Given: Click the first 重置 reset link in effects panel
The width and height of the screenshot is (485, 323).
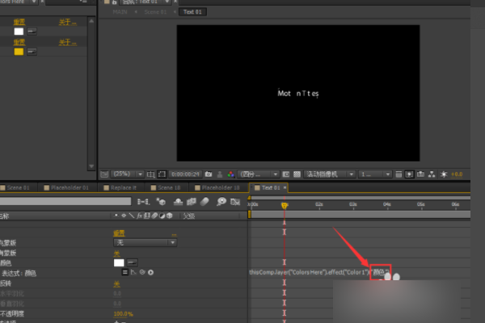Looking at the screenshot, I should 18,22.
